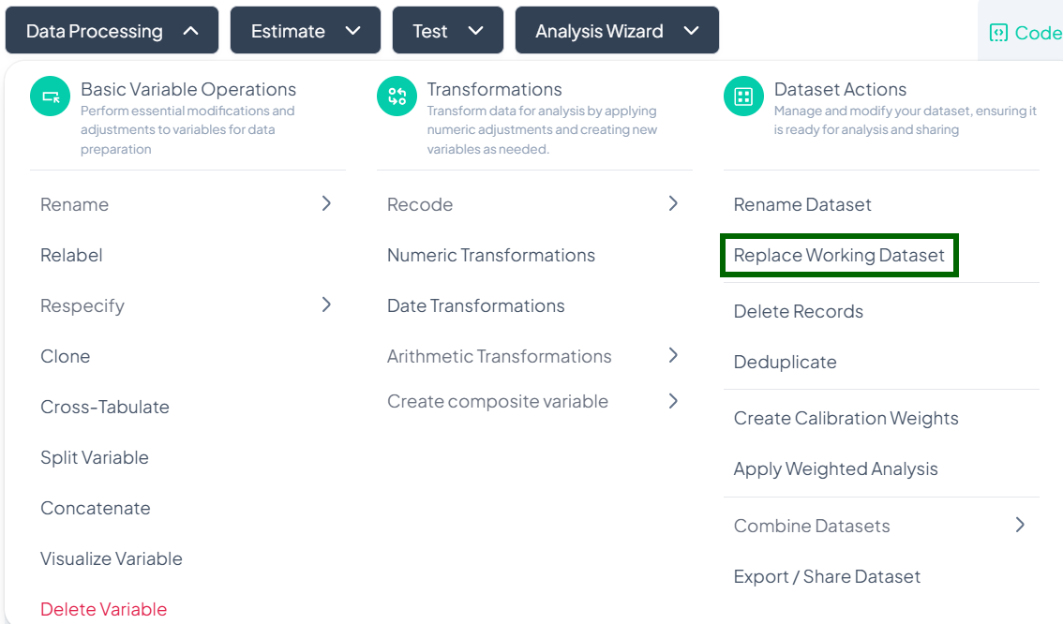Choose Deduplicate from Dataset Actions

(785, 362)
